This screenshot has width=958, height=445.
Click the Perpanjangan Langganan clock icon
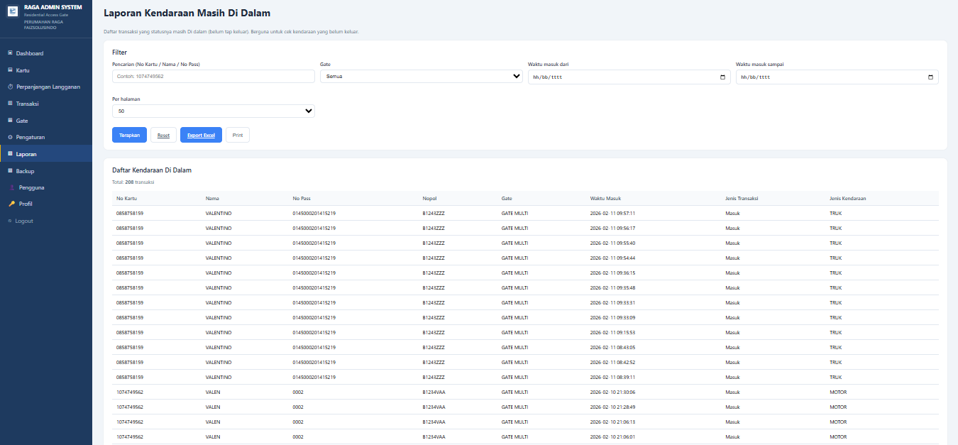[10, 87]
